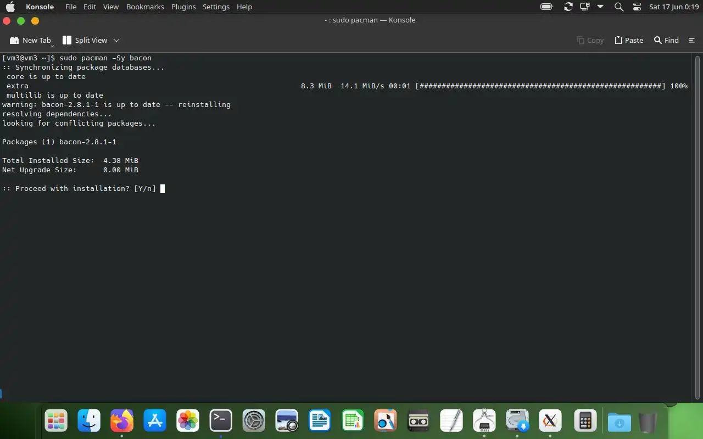Open Finder from the dock
703x439 pixels.
(89, 421)
